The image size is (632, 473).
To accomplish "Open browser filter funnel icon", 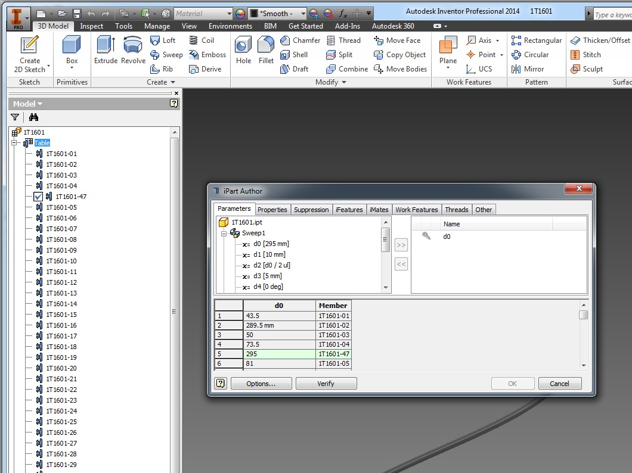I will 15,117.
